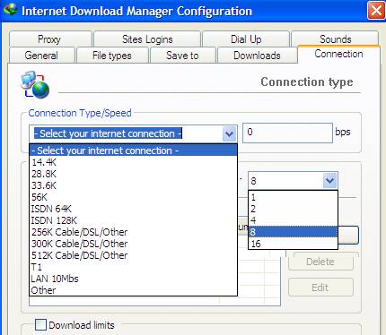Close the Configuration window

pos(376,11)
